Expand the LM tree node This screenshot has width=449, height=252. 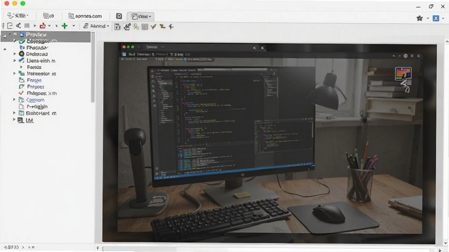click(x=14, y=120)
